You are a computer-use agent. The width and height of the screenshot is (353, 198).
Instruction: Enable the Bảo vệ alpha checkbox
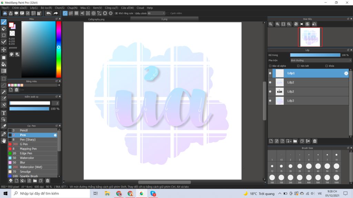pos(270,66)
